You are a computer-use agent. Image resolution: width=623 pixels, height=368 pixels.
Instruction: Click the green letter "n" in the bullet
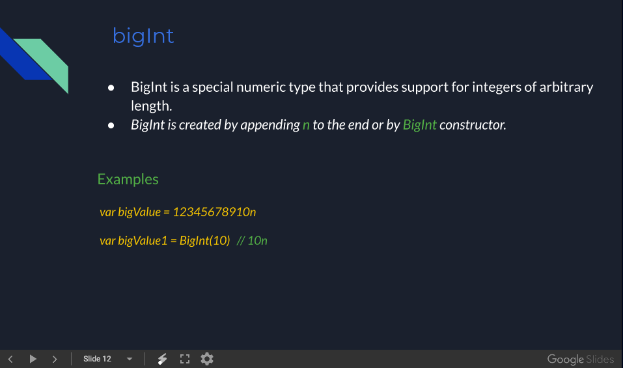click(x=306, y=125)
